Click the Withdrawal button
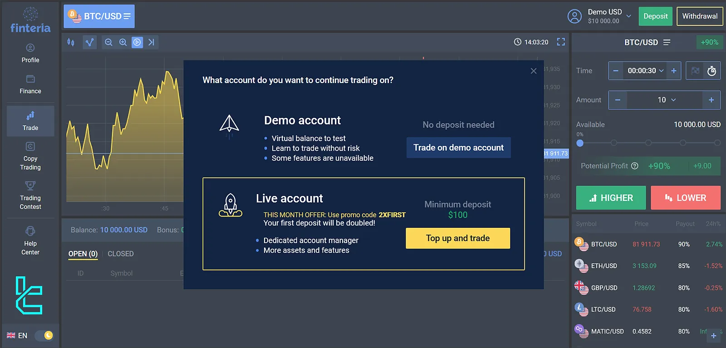726x348 pixels. (700, 16)
